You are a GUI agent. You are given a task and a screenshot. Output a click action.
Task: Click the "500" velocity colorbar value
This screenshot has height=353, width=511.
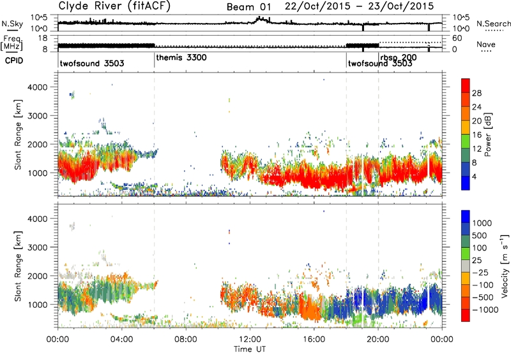(x=480, y=236)
